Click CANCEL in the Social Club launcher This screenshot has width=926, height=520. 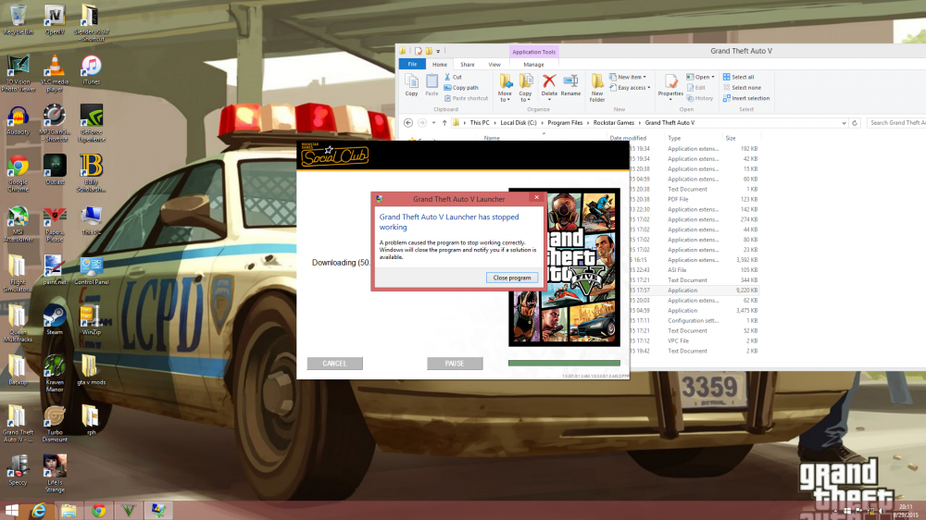coord(335,364)
